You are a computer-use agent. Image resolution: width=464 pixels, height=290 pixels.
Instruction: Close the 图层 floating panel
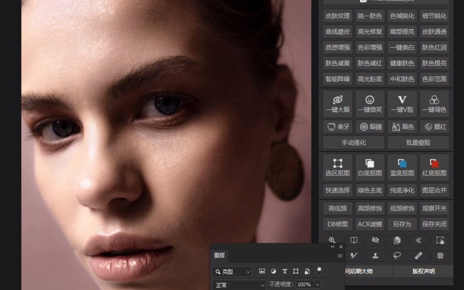(341, 247)
